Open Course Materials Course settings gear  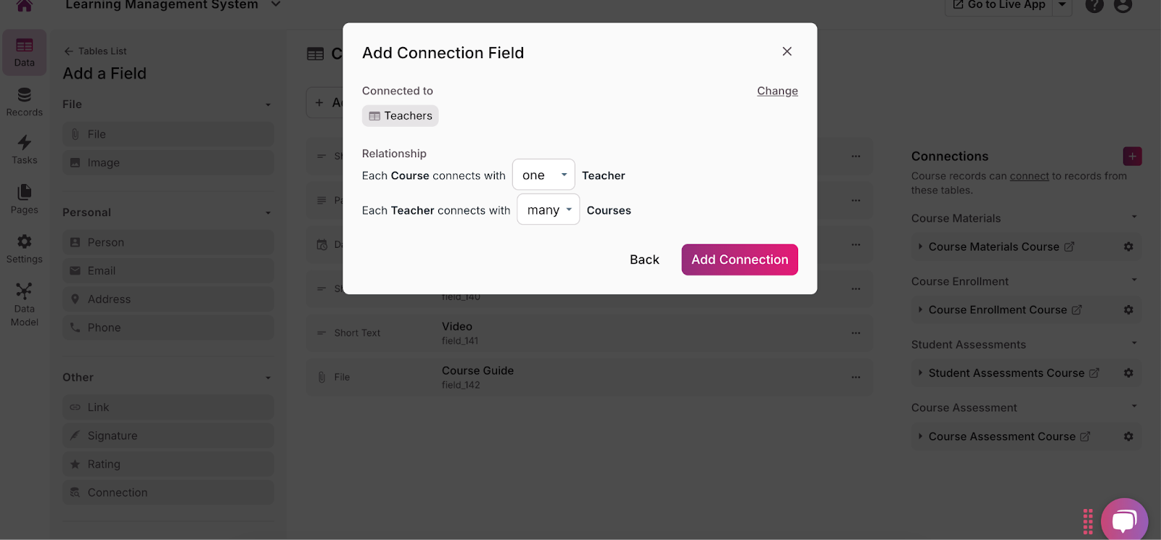point(1128,246)
